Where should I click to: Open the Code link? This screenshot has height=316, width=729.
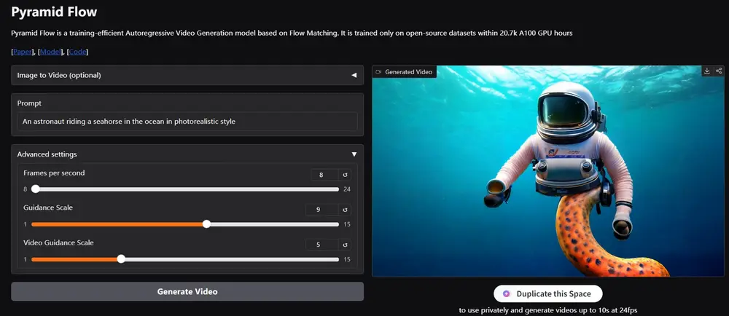tap(78, 52)
